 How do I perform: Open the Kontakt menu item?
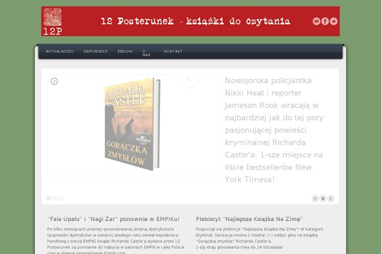tap(173, 51)
